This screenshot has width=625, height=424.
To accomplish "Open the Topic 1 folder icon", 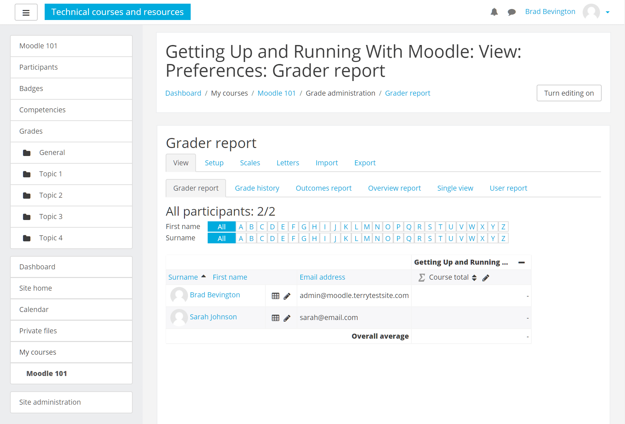I will 27,174.
